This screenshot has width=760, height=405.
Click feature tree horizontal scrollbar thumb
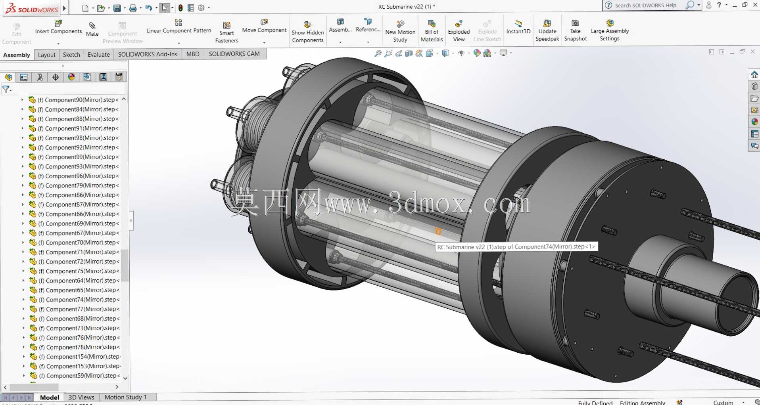[x=34, y=387]
